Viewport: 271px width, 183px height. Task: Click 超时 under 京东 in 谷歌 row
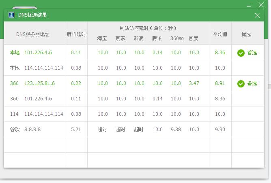point(120,129)
